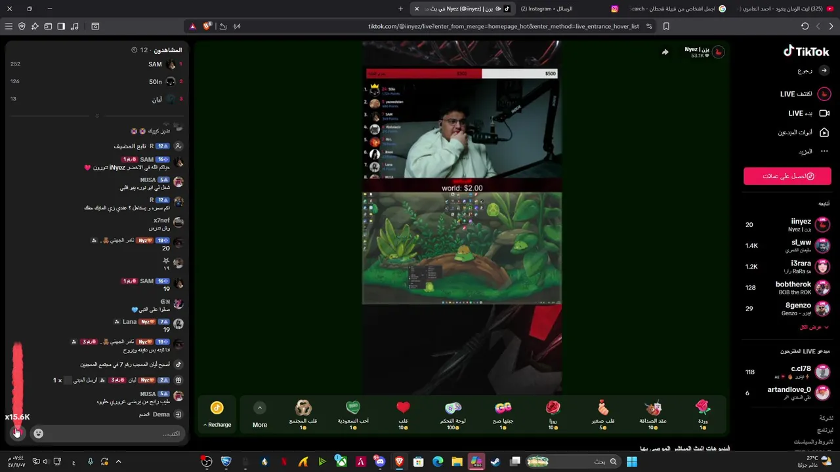Viewport: 840px width, 472px height.
Task: Click the pink احصل على عملات button
Action: [787, 176]
